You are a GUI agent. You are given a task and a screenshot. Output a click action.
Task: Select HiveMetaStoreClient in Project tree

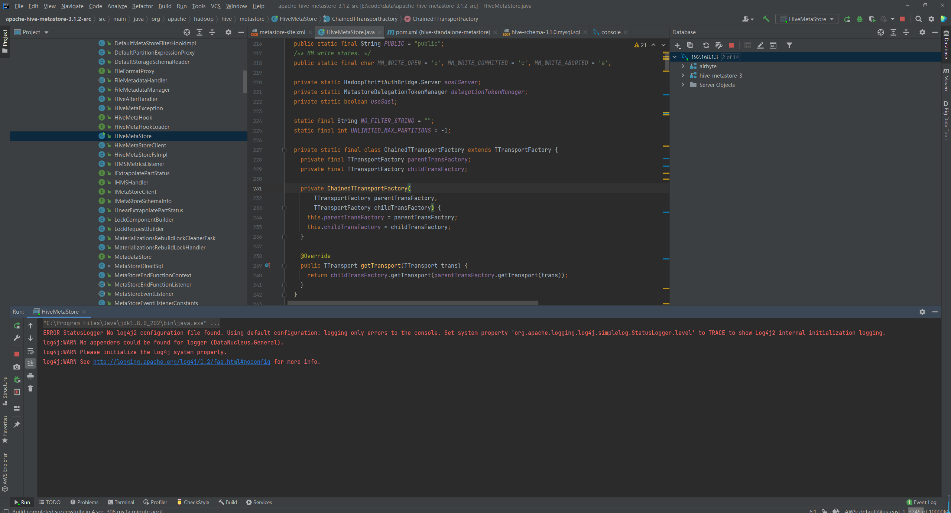coord(140,146)
